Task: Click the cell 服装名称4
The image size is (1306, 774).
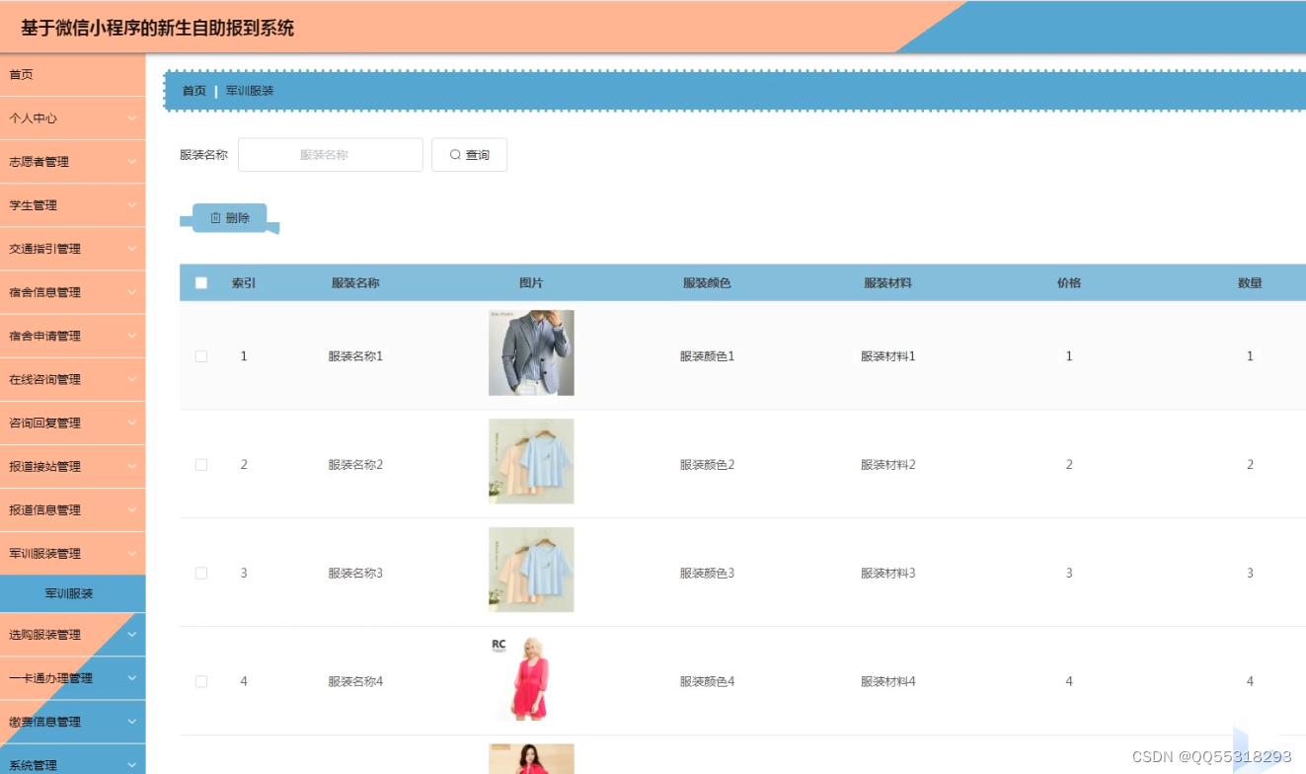Action: 355,682
